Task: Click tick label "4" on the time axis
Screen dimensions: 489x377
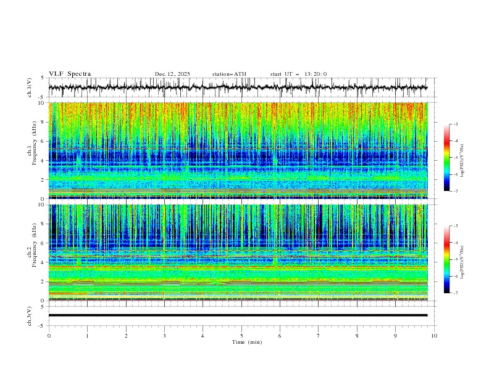Action: (x=203, y=336)
